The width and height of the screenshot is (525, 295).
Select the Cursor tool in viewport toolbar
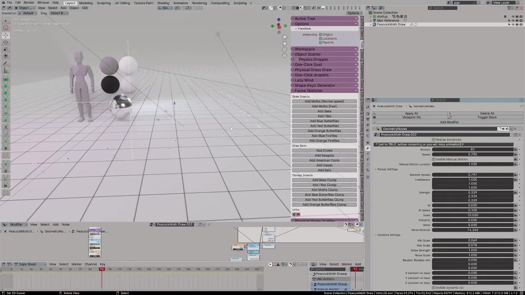click(x=6, y=27)
